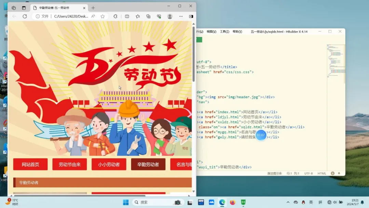
Task: Click the site information icon in address bar
Action: [38, 16]
